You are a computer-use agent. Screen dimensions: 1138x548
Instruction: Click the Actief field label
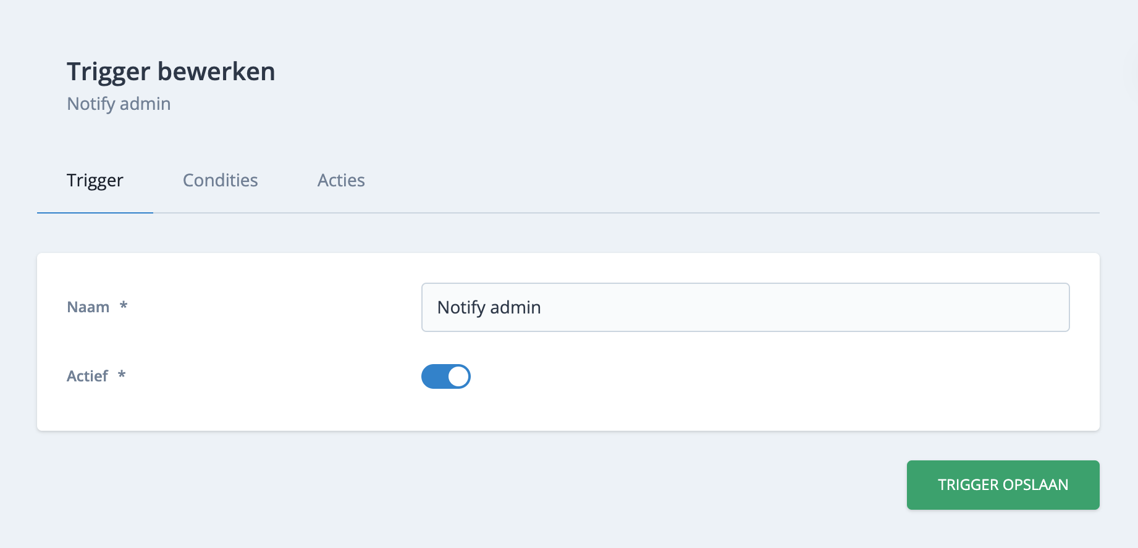coord(87,376)
